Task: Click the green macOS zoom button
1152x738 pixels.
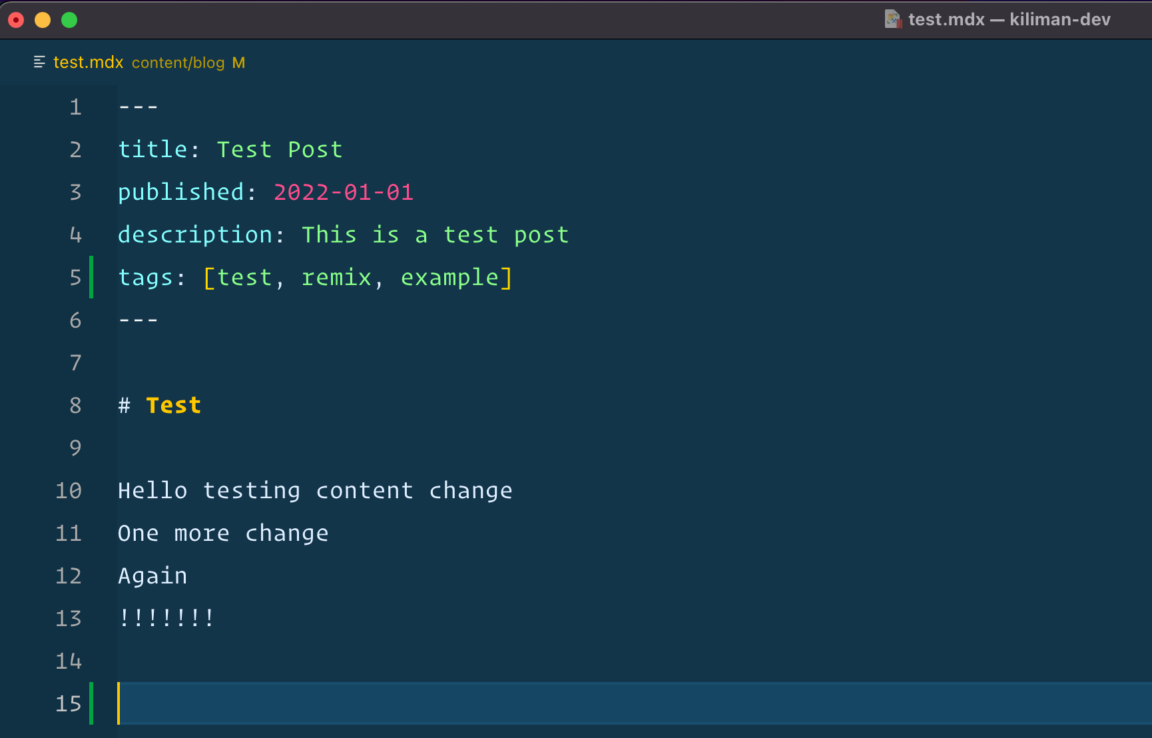Action: coord(69,20)
